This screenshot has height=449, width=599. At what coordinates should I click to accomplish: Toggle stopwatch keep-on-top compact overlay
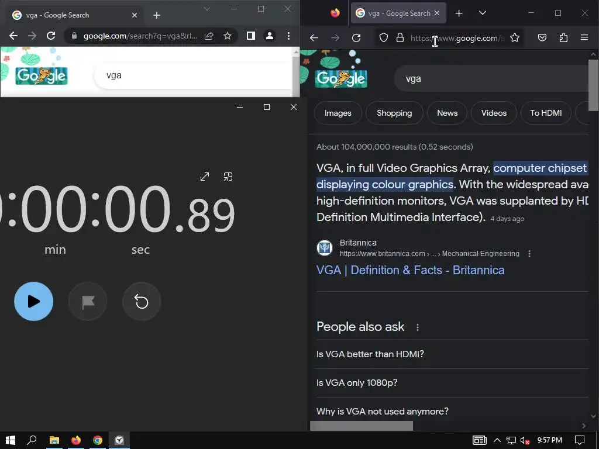(x=228, y=177)
